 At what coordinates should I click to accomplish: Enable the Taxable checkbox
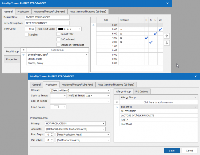click(27, 35)
